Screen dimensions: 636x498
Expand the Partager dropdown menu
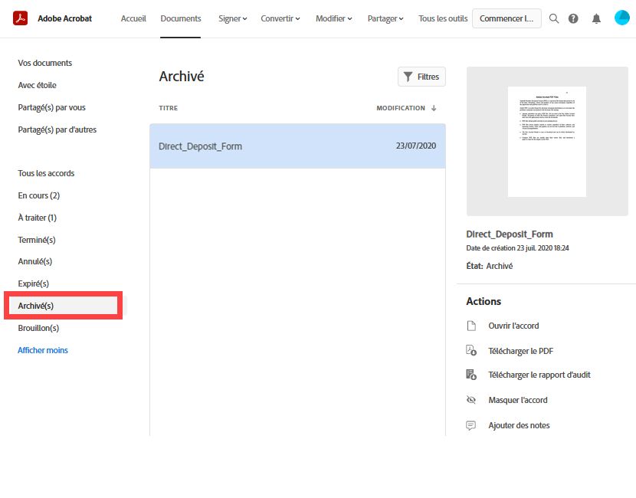click(x=385, y=18)
